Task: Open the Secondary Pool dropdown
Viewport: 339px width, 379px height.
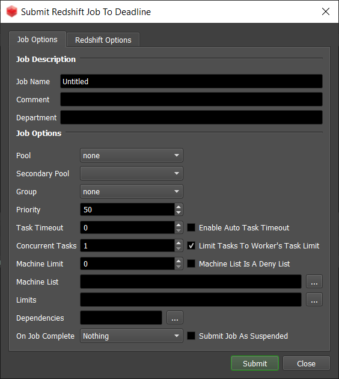Action: [132, 173]
